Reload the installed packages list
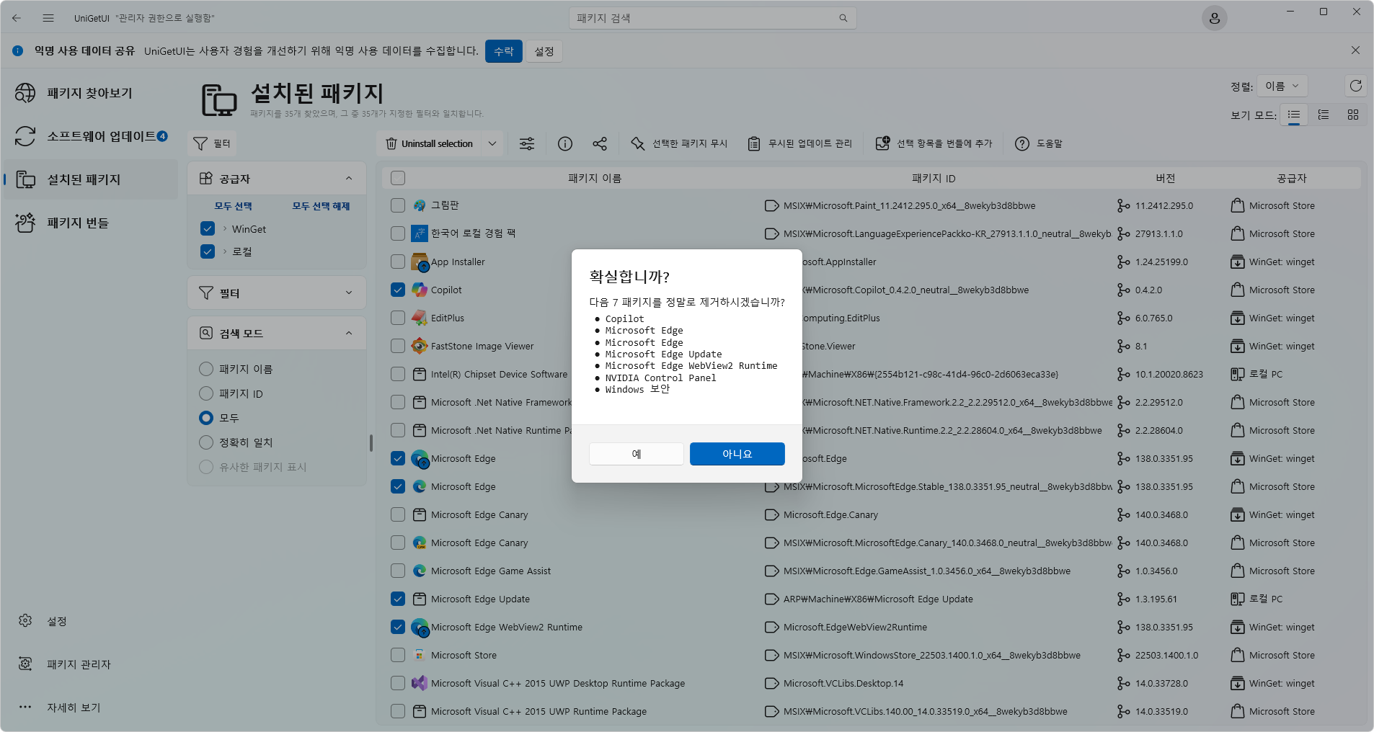Image resolution: width=1374 pixels, height=732 pixels. pyautogui.click(x=1355, y=86)
